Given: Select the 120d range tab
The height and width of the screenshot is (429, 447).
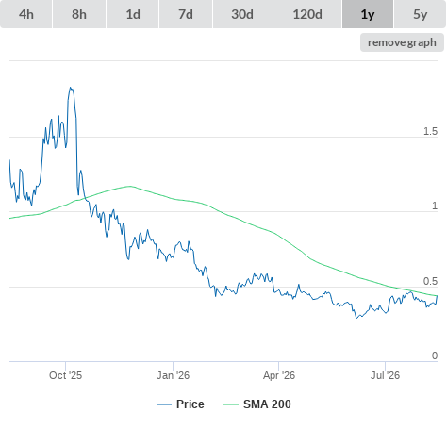Looking at the screenshot, I should [307, 14].
